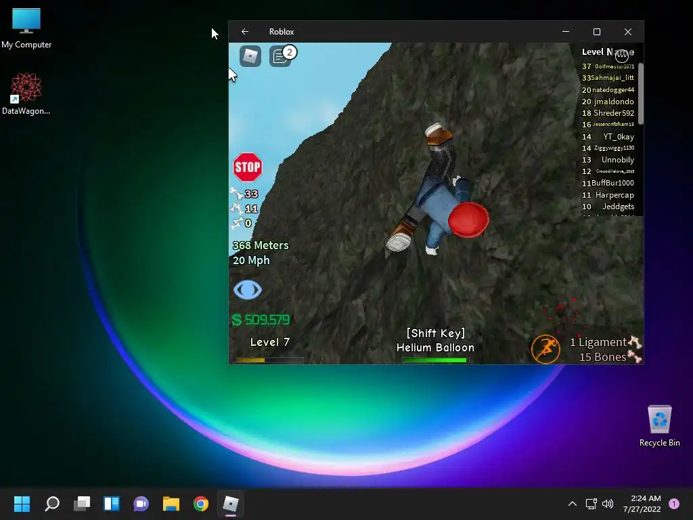Click the 15 Bones icon
The height and width of the screenshot is (520, 693).
click(x=635, y=356)
